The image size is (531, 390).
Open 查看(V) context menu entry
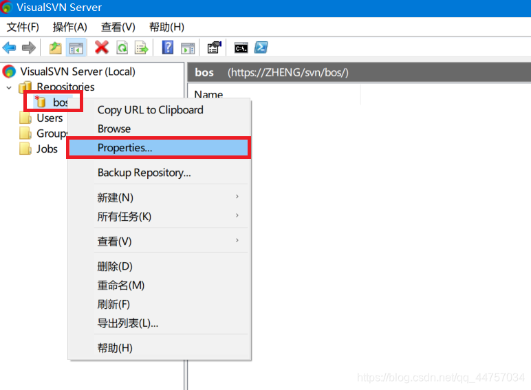(159, 241)
